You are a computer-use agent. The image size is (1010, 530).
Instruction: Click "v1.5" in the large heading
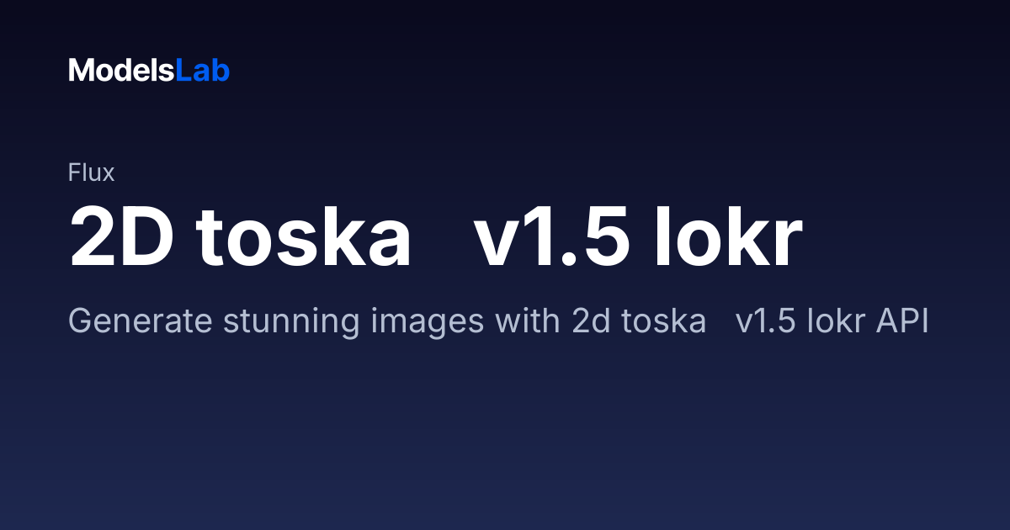(x=550, y=236)
